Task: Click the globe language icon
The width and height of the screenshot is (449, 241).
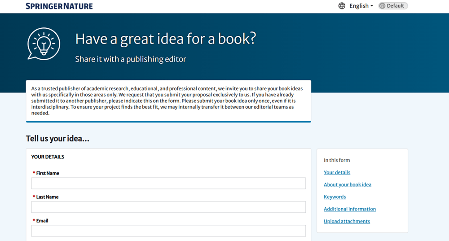Action: point(342,6)
